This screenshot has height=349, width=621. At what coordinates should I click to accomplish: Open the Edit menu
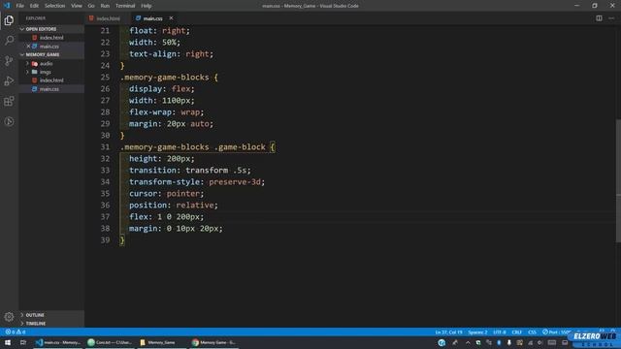[34, 6]
